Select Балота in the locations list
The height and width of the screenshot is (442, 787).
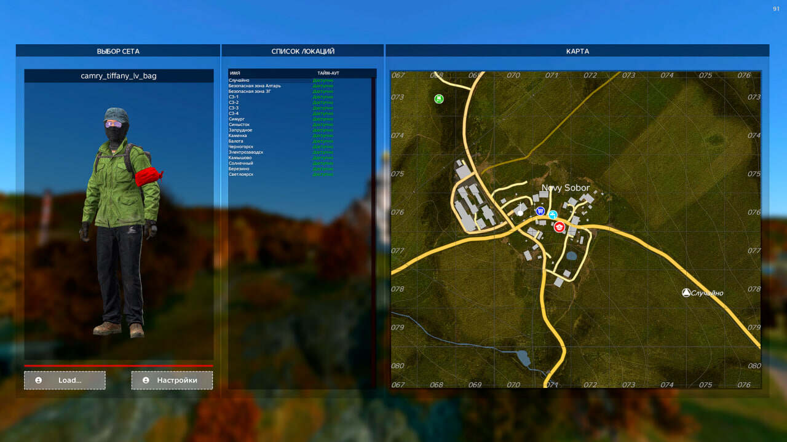(300, 141)
